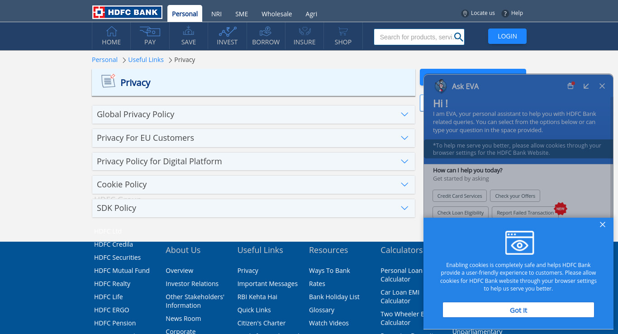Click the search magnifier icon

coord(458,37)
